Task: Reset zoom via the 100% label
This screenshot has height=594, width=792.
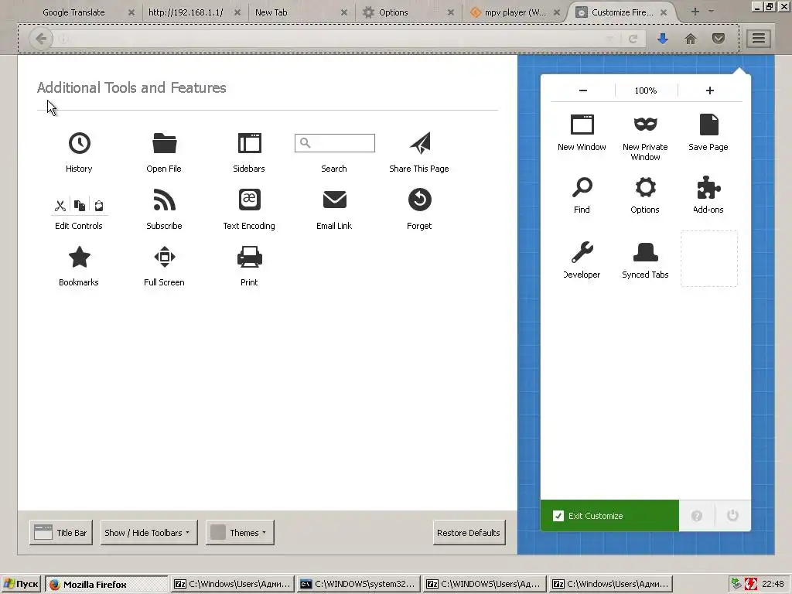Action: pos(646,90)
